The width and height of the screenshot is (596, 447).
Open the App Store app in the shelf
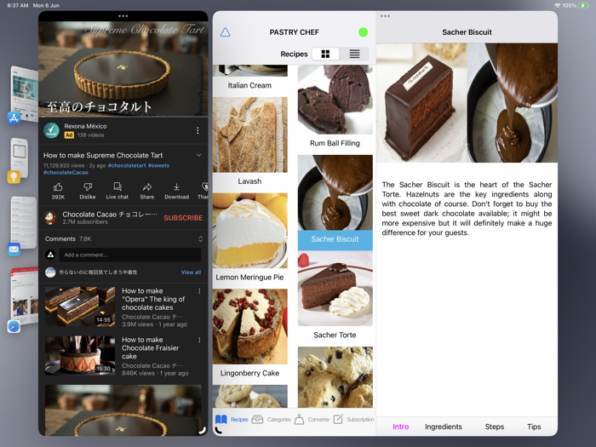14,118
